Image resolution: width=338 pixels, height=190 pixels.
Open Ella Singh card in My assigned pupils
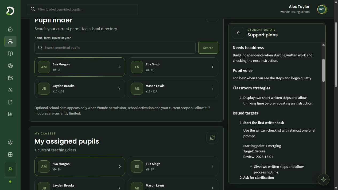(x=173, y=167)
